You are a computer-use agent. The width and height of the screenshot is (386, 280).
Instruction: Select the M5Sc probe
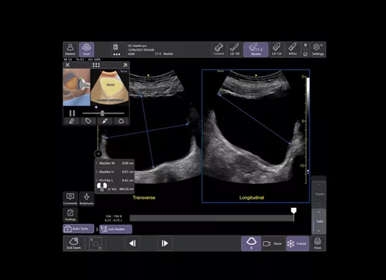pyautogui.click(x=293, y=49)
